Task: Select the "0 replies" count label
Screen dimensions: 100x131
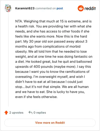Action: [40, 113]
